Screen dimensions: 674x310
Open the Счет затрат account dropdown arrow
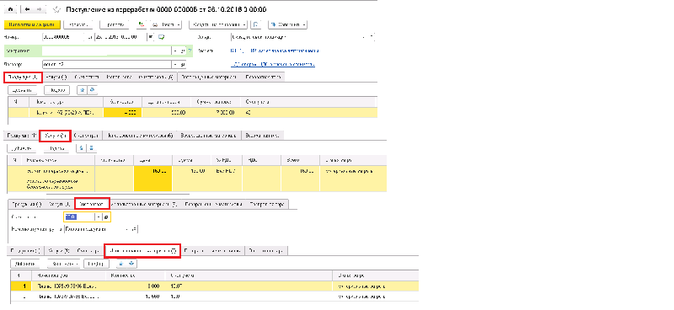(99, 217)
